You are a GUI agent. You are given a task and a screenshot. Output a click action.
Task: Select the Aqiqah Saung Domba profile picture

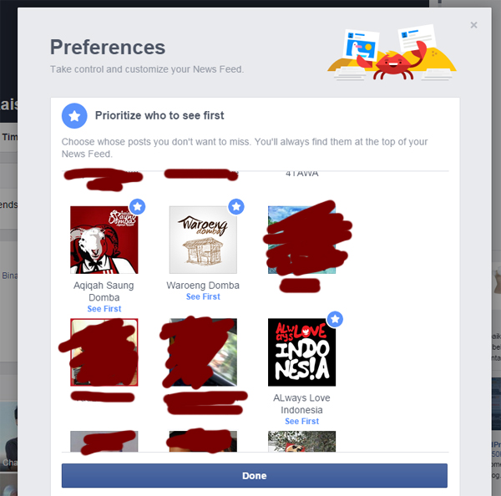pyautogui.click(x=104, y=240)
